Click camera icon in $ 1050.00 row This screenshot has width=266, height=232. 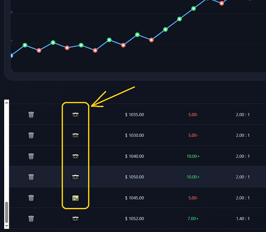pos(76,177)
